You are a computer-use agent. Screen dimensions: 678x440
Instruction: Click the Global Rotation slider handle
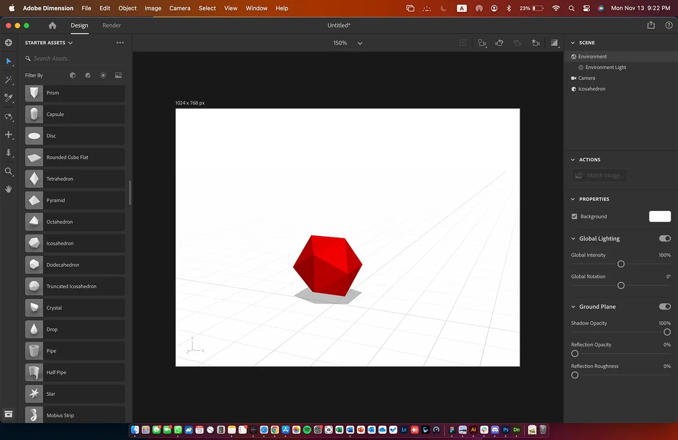click(621, 286)
